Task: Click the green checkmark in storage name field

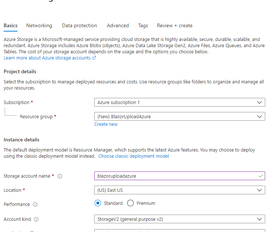Action: 260,176
